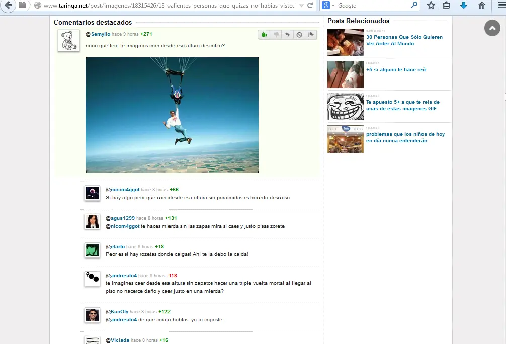Open the @Semylio profile link
Viewport: 506px width, 344px height.
[x=98, y=34]
